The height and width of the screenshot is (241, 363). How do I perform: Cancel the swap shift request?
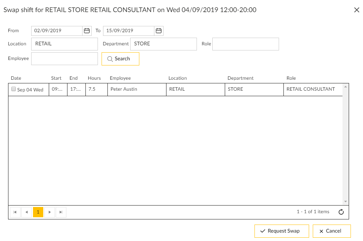332,231
